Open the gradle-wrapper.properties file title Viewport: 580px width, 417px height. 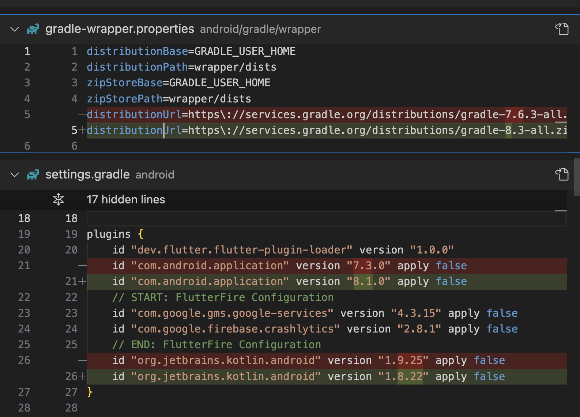120,29
